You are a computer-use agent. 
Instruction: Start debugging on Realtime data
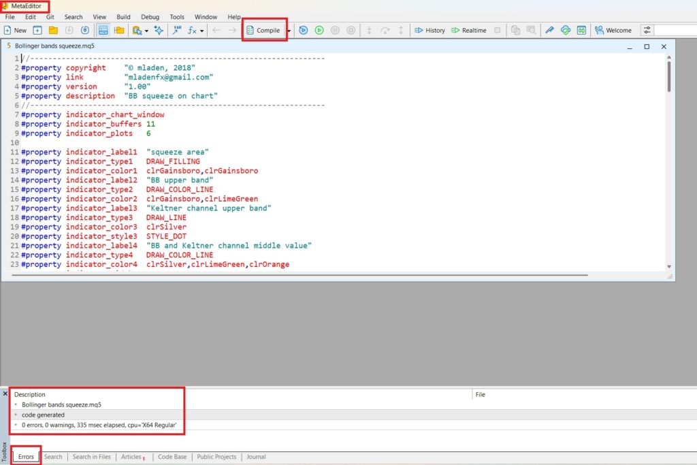(x=469, y=31)
